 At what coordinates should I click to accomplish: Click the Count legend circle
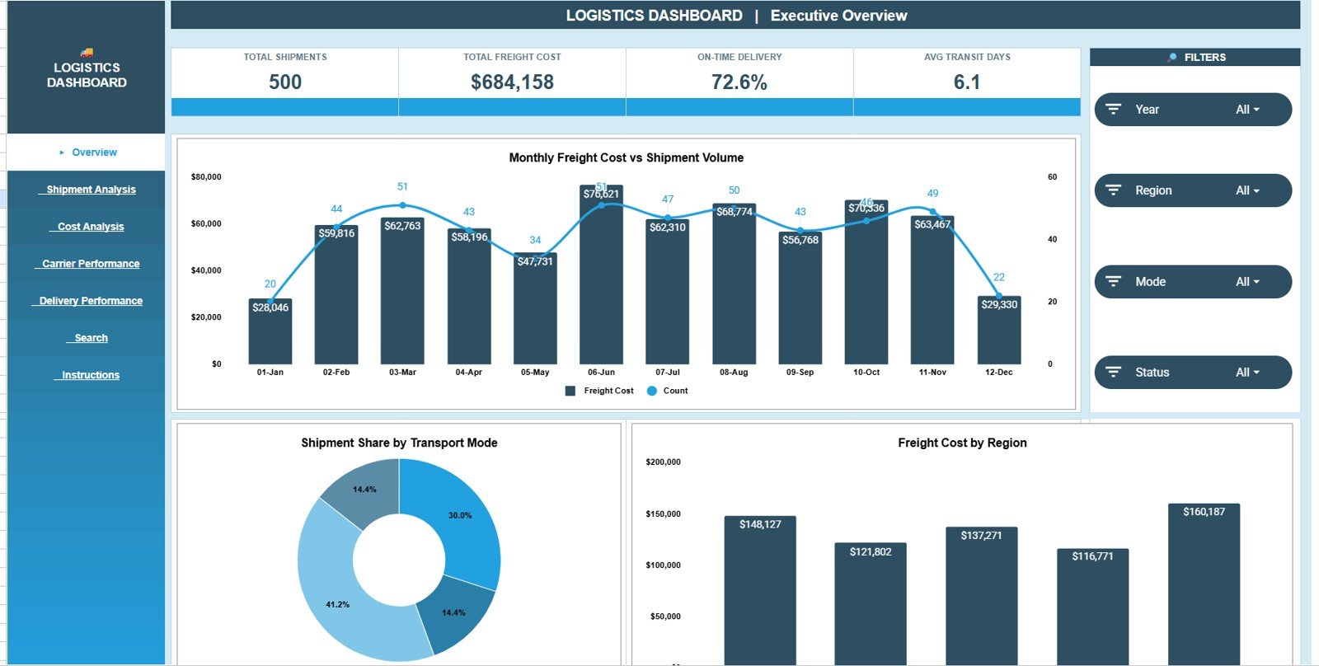pyautogui.click(x=652, y=391)
